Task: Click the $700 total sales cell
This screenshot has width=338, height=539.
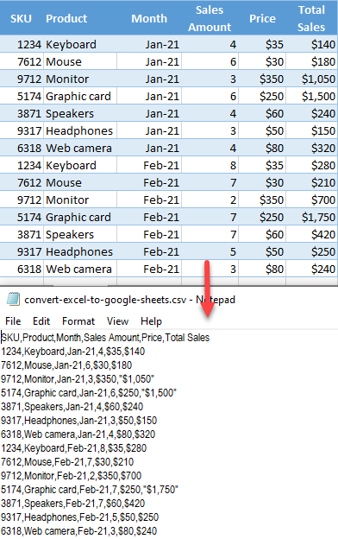Action: coord(311,200)
